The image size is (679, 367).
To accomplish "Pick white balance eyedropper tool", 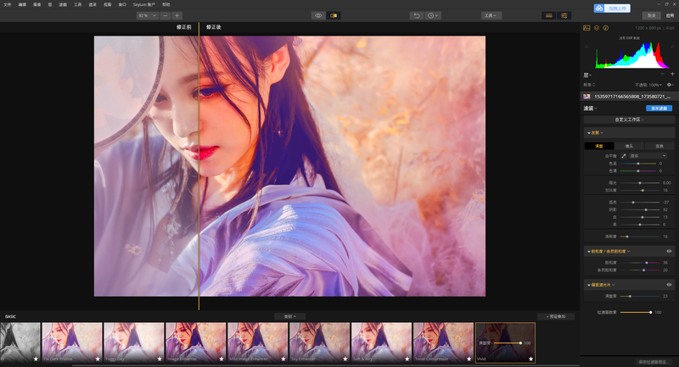I will 624,156.
